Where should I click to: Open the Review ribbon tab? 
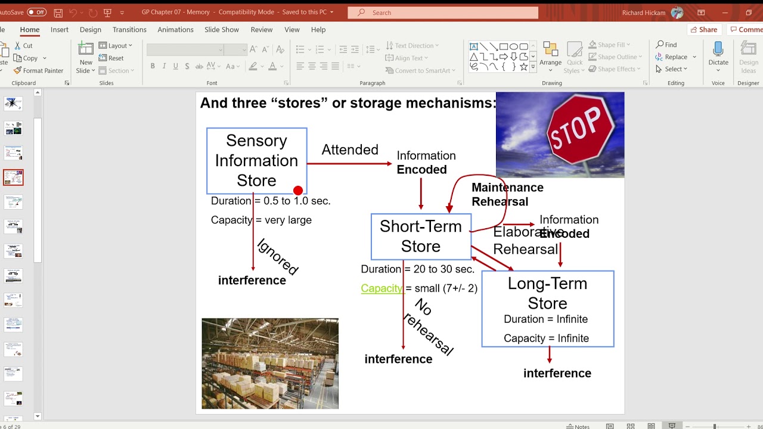pyautogui.click(x=262, y=30)
